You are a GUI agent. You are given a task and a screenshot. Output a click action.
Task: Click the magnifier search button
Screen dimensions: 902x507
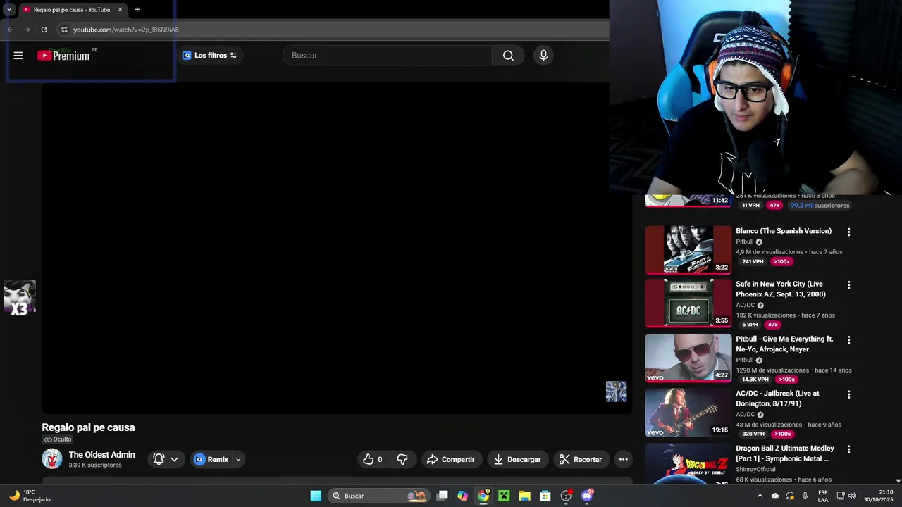508,56
